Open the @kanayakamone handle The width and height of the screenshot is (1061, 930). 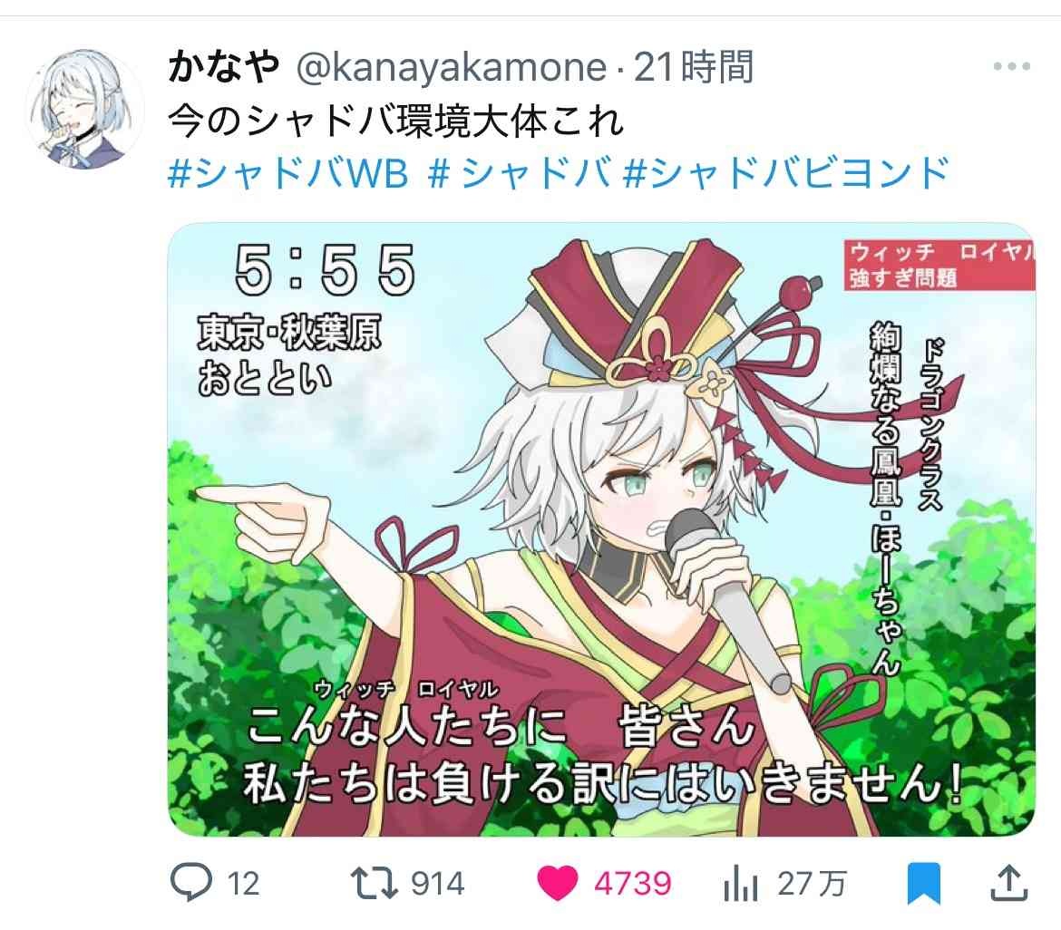[452, 68]
